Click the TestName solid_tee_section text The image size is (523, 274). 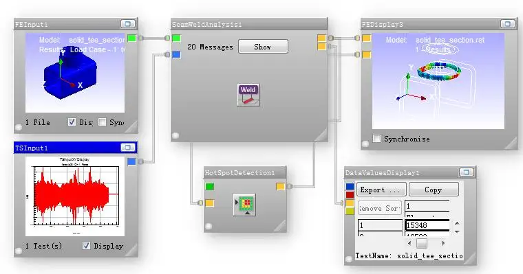[x=409, y=255]
